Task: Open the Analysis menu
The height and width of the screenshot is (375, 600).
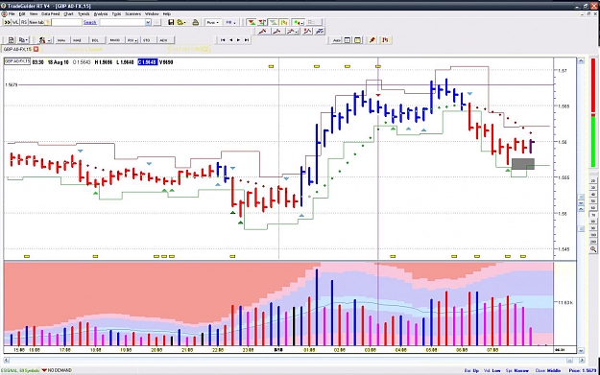Action: click(101, 13)
